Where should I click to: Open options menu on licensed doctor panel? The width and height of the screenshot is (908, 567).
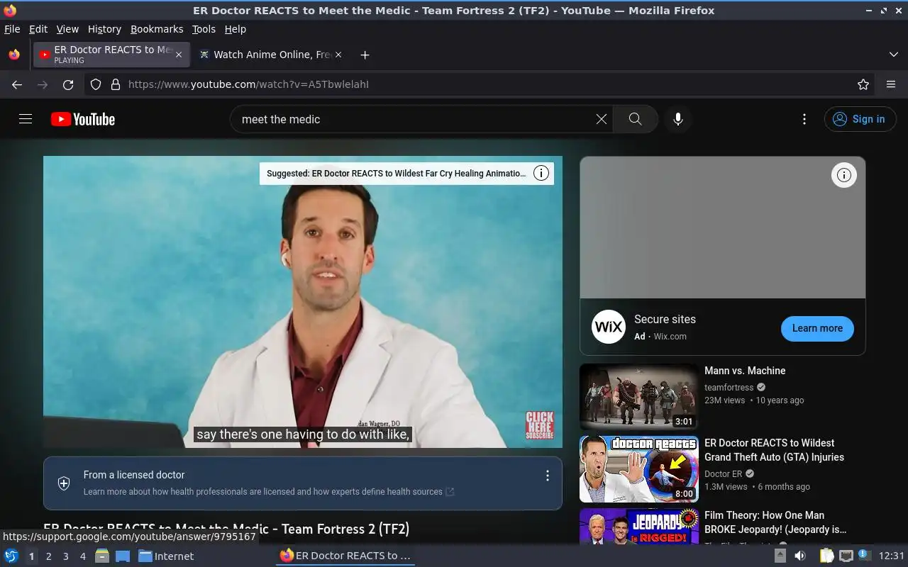(547, 476)
